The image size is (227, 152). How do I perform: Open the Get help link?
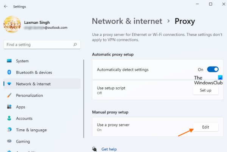pos(108,149)
